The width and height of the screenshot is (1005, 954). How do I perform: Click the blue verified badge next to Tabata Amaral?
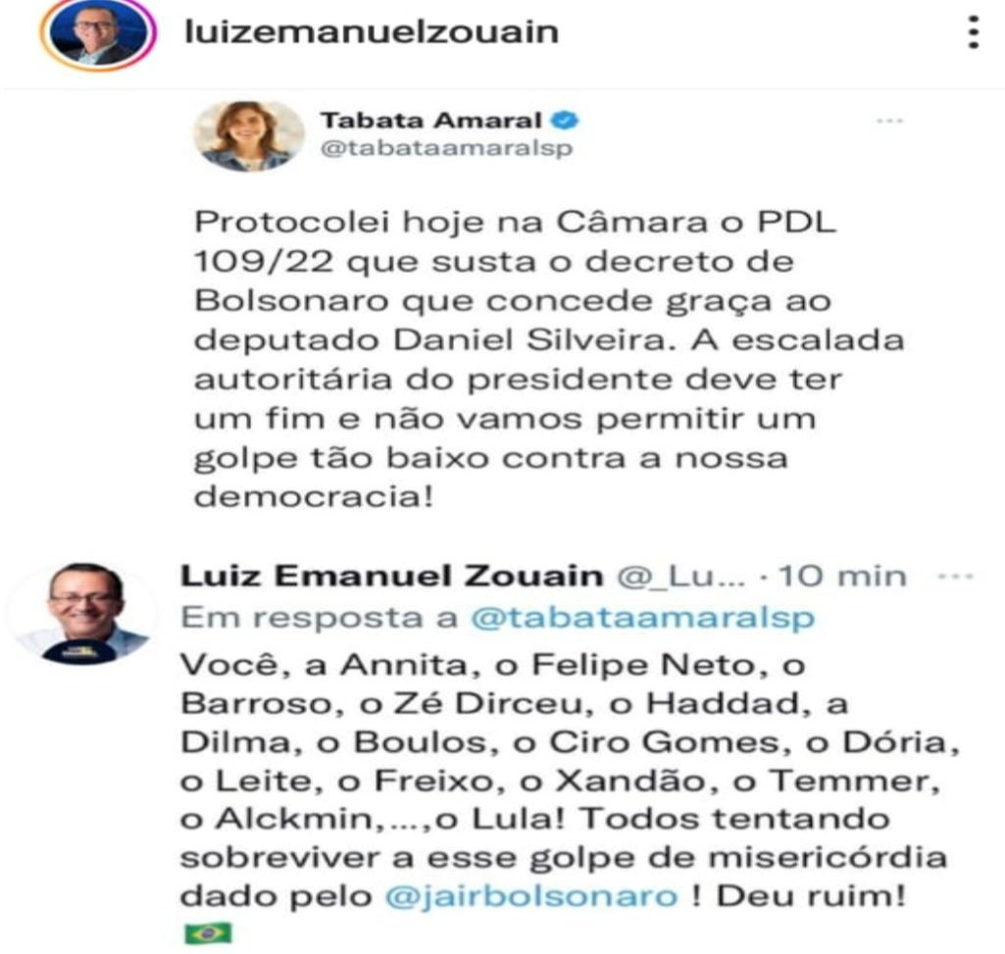pyautogui.click(x=566, y=120)
